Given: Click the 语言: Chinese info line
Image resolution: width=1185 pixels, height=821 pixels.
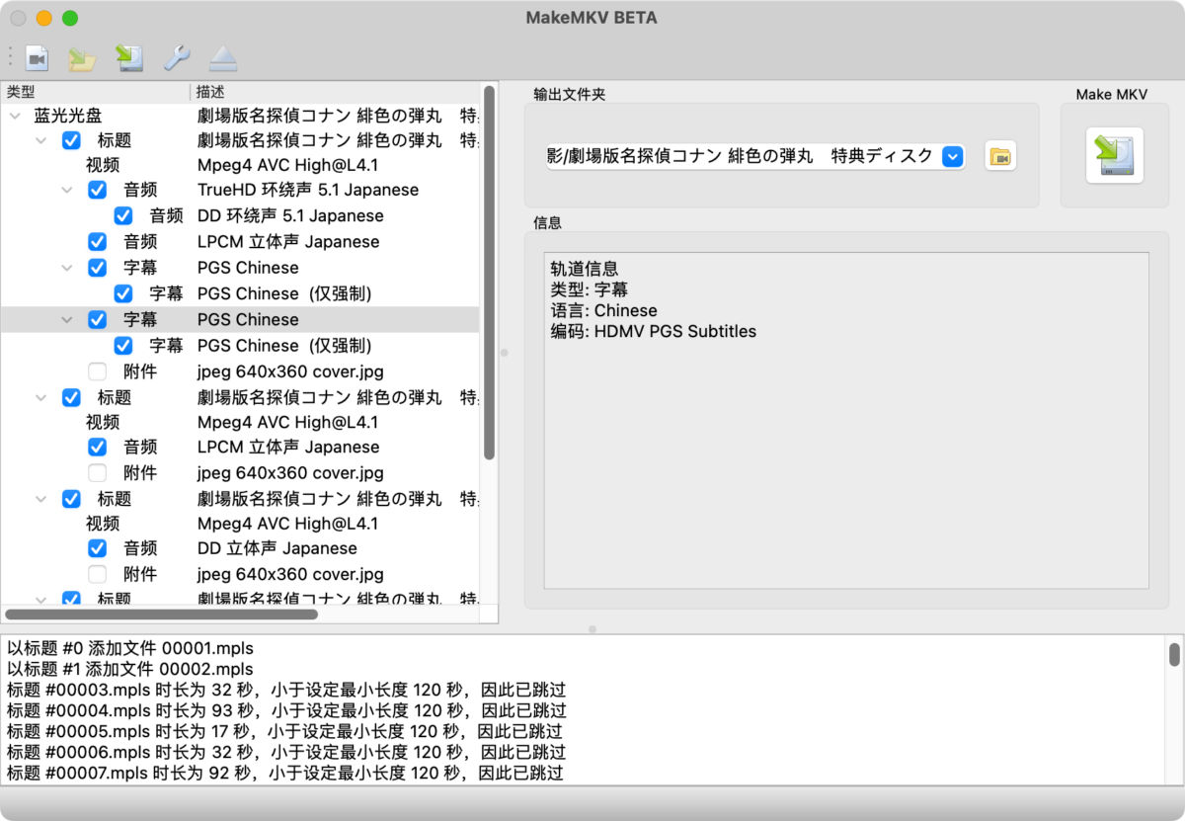Looking at the screenshot, I should pos(603,310).
